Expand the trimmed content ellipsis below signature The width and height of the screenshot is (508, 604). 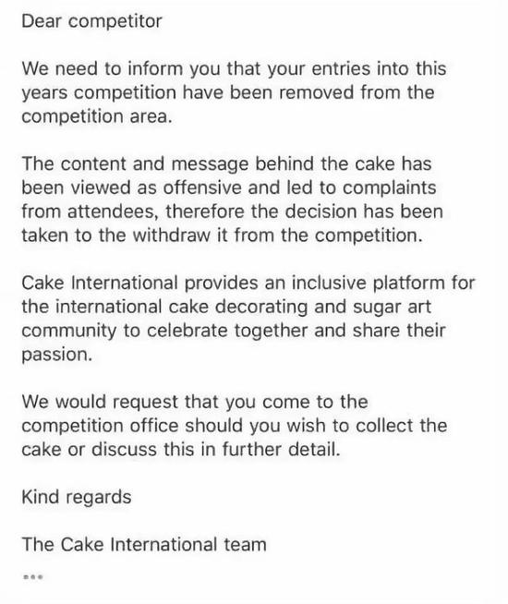[33, 576]
